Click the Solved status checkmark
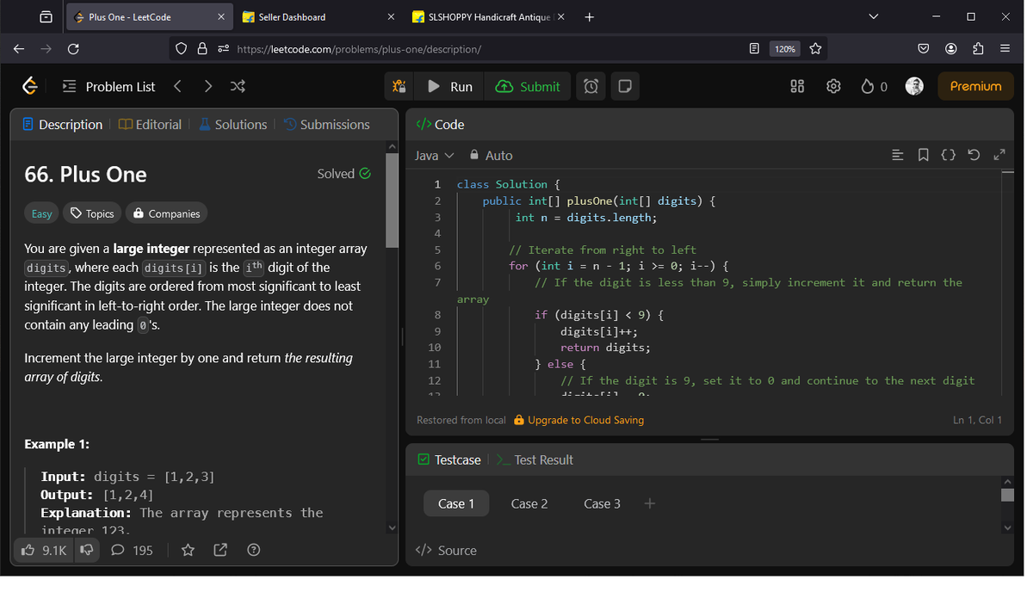 (x=365, y=174)
